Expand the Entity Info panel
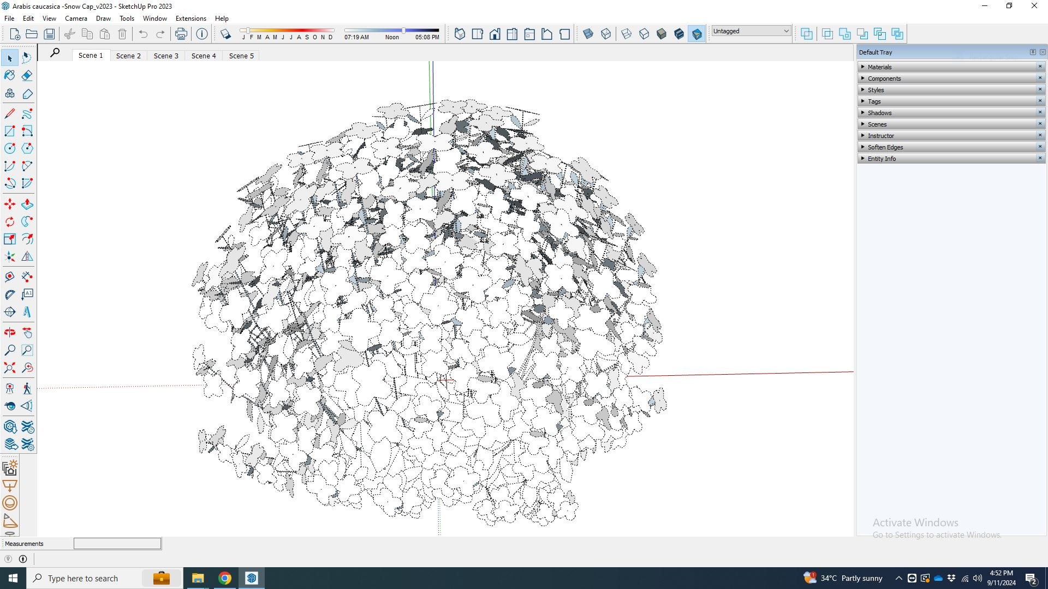 click(951, 158)
